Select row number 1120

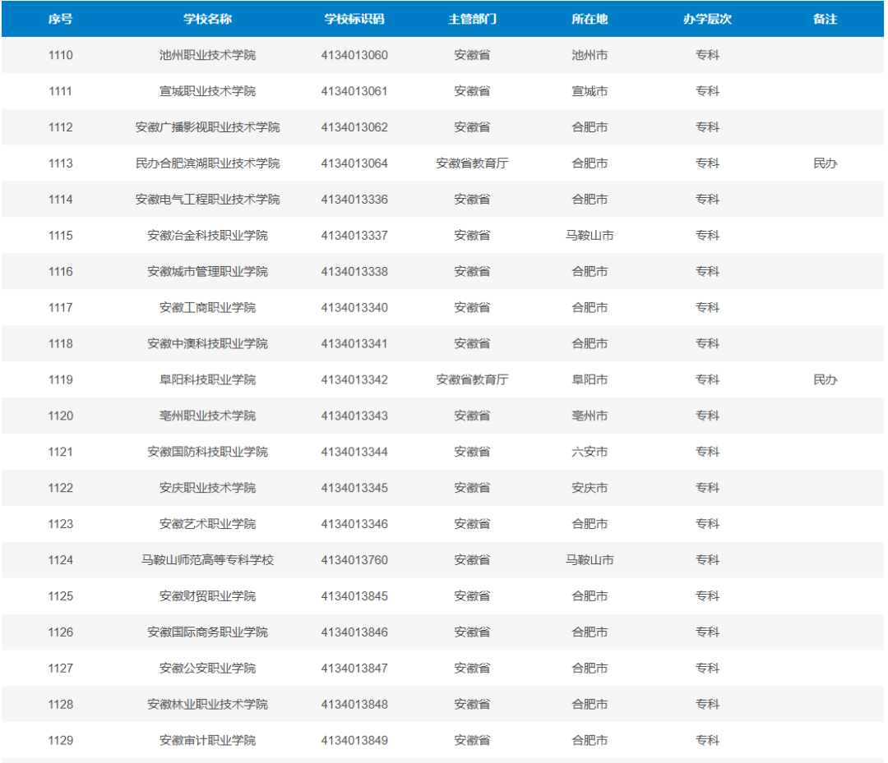click(x=61, y=416)
